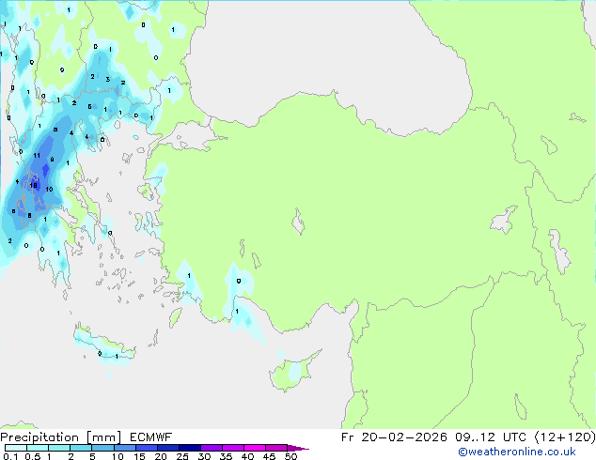Pick the 2–5 mm legend swatch

pyautogui.click(x=81, y=448)
